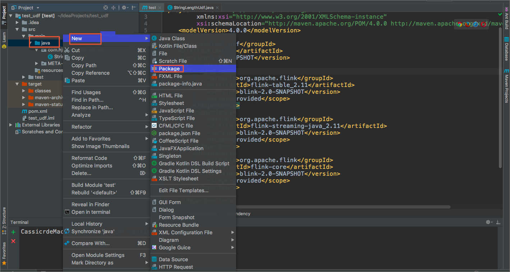
Task: Create an FXML File
Action: coord(193,76)
